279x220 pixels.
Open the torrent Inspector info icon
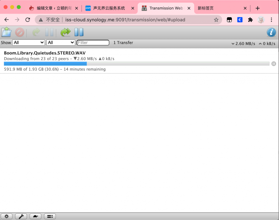click(271, 32)
